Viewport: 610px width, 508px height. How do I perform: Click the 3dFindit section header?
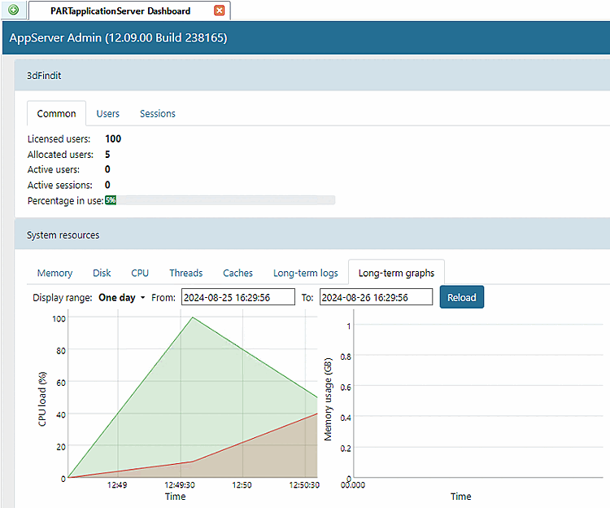coord(312,75)
